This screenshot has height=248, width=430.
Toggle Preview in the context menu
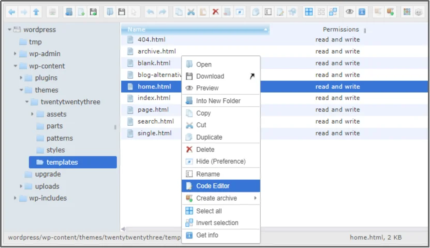(x=221, y=88)
